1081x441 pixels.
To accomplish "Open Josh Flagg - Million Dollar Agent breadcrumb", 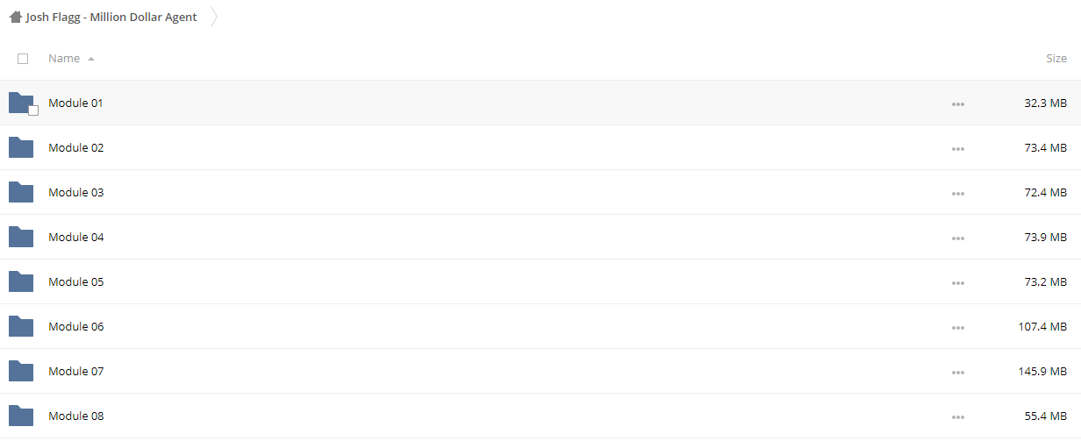I will (111, 17).
